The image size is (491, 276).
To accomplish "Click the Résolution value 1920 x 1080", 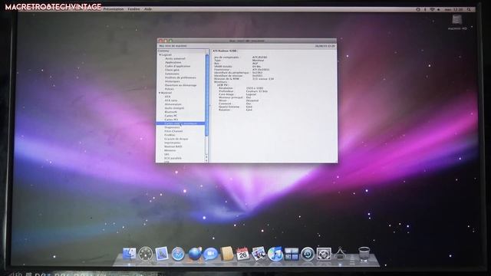I will click(x=255, y=88).
